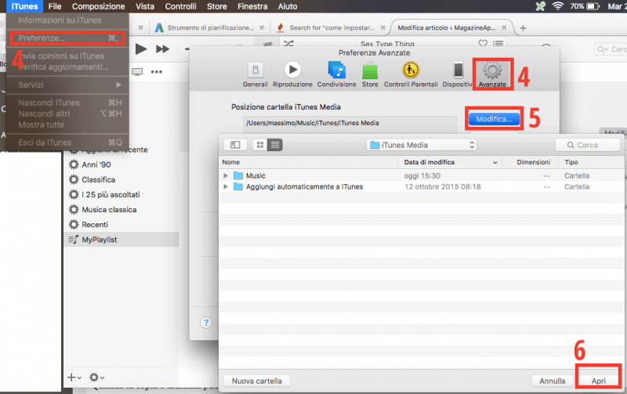The image size is (627, 394).
Task: Switch file dialog to list view
Action: pyautogui.click(x=275, y=145)
